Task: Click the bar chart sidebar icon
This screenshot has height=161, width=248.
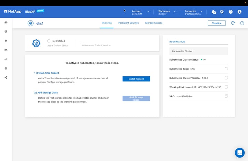Action: point(6,59)
